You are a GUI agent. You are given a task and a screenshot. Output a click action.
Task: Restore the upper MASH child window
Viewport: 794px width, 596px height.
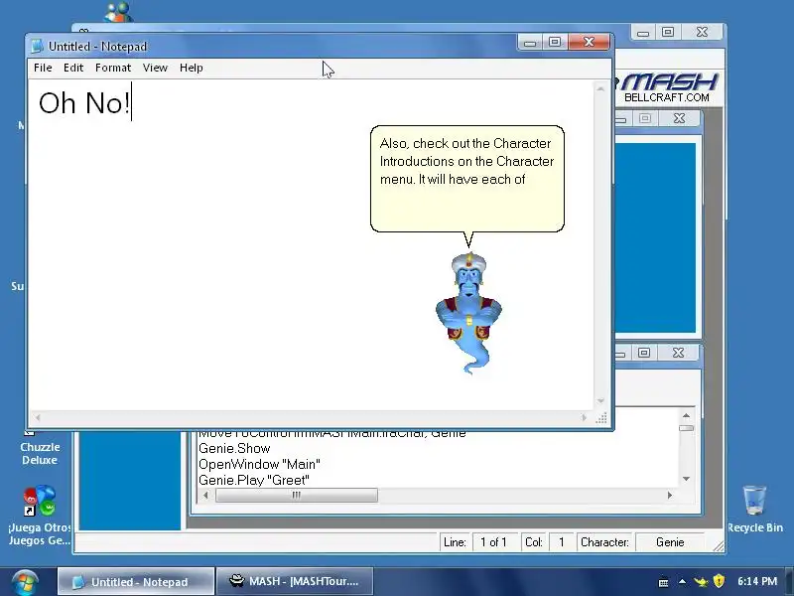tap(645, 118)
